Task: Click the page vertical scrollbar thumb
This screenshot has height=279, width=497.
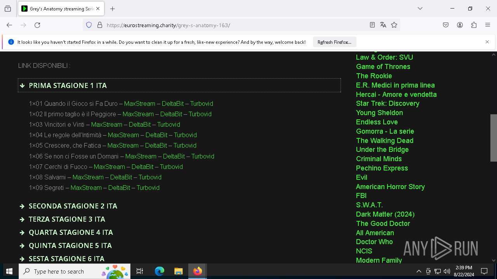Action: pos(494,138)
